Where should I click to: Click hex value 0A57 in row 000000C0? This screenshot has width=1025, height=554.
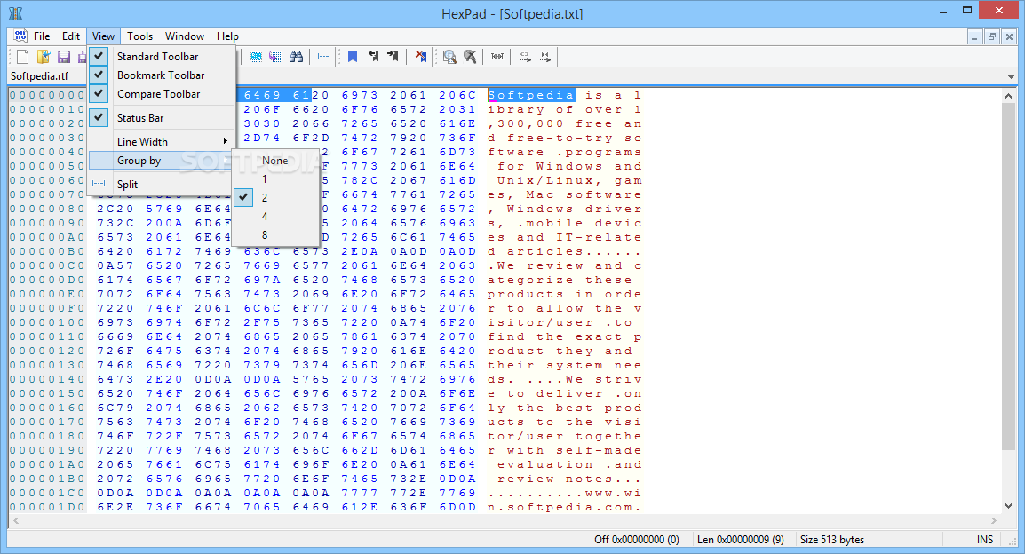click(x=115, y=265)
